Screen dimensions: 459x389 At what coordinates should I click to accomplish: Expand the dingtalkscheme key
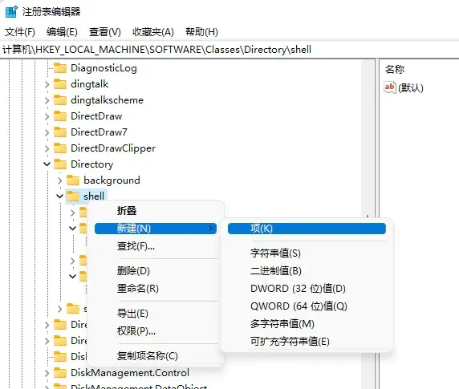click(x=47, y=100)
